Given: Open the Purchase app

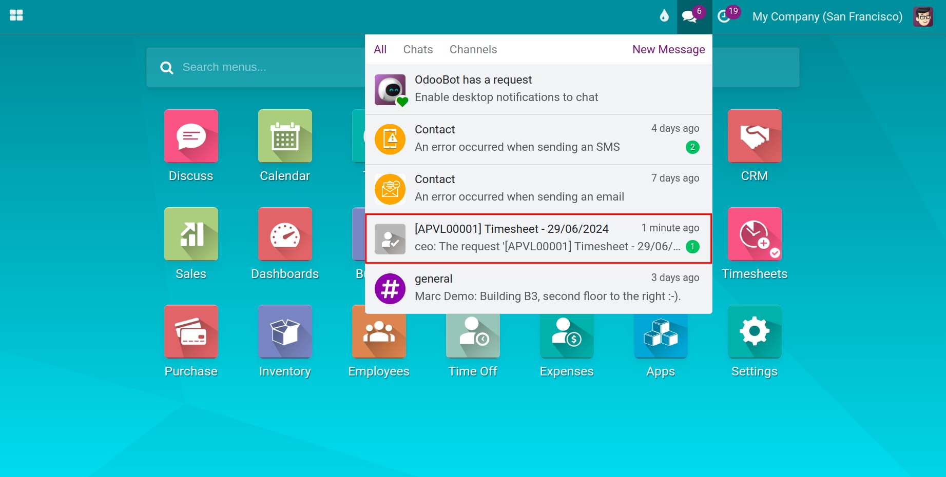Looking at the screenshot, I should (x=191, y=331).
